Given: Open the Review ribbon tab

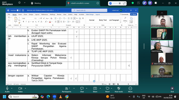Looking at the screenshot, I should (x=59, y=14).
